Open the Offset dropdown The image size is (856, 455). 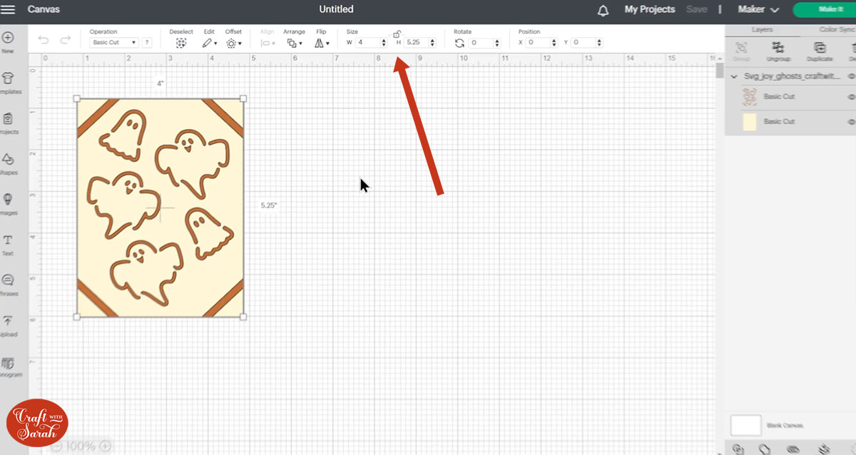pyautogui.click(x=233, y=43)
